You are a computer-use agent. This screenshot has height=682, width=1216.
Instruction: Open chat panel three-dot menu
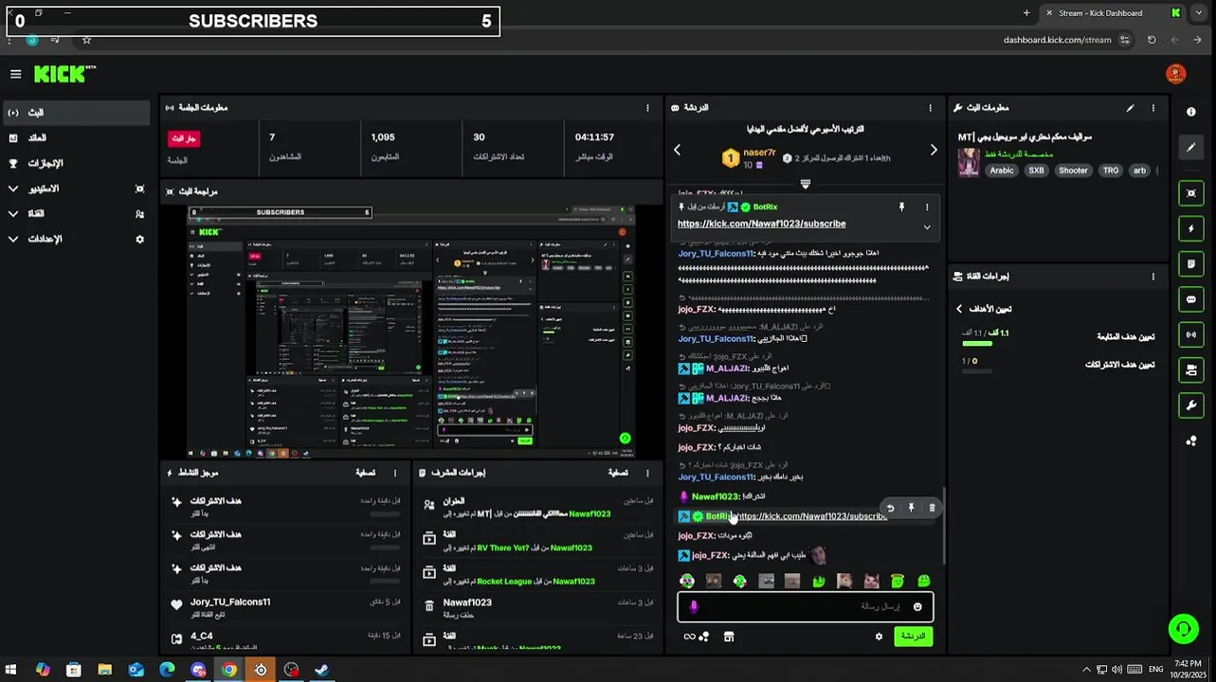tap(930, 108)
